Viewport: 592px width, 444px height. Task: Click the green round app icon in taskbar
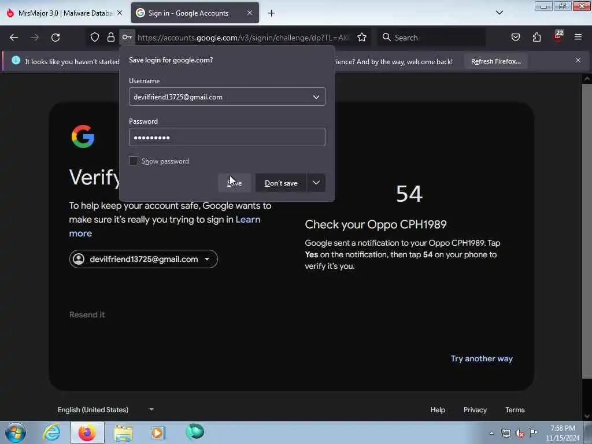(195, 432)
